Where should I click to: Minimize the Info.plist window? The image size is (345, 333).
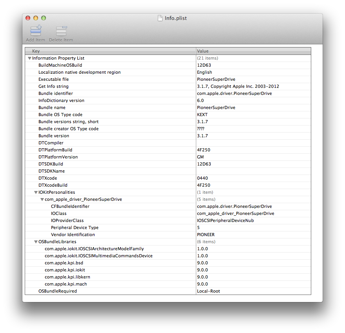[x=36, y=18]
